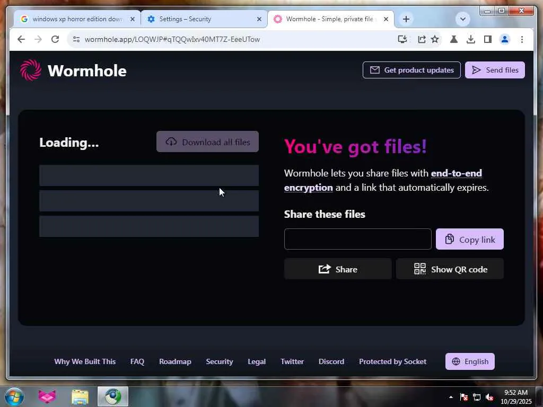The height and width of the screenshot is (407, 543).
Task: Expand the tab search dropdown arrow
Action: [462, 19]
